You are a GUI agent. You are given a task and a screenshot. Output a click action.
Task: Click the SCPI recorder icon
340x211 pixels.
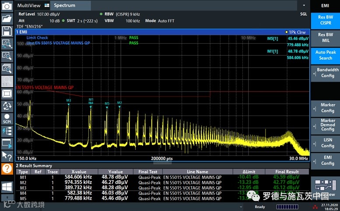[7, 119]
